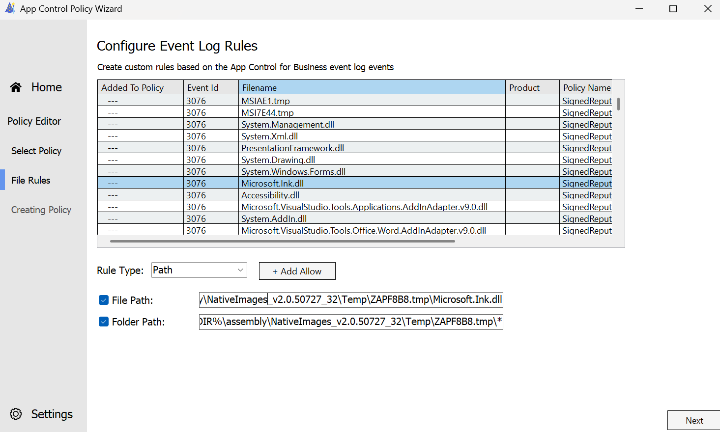The height and width of the screenshot is (432, 720).
Task: Uncheck the File Path checkbox
Action: click(104, 300)
